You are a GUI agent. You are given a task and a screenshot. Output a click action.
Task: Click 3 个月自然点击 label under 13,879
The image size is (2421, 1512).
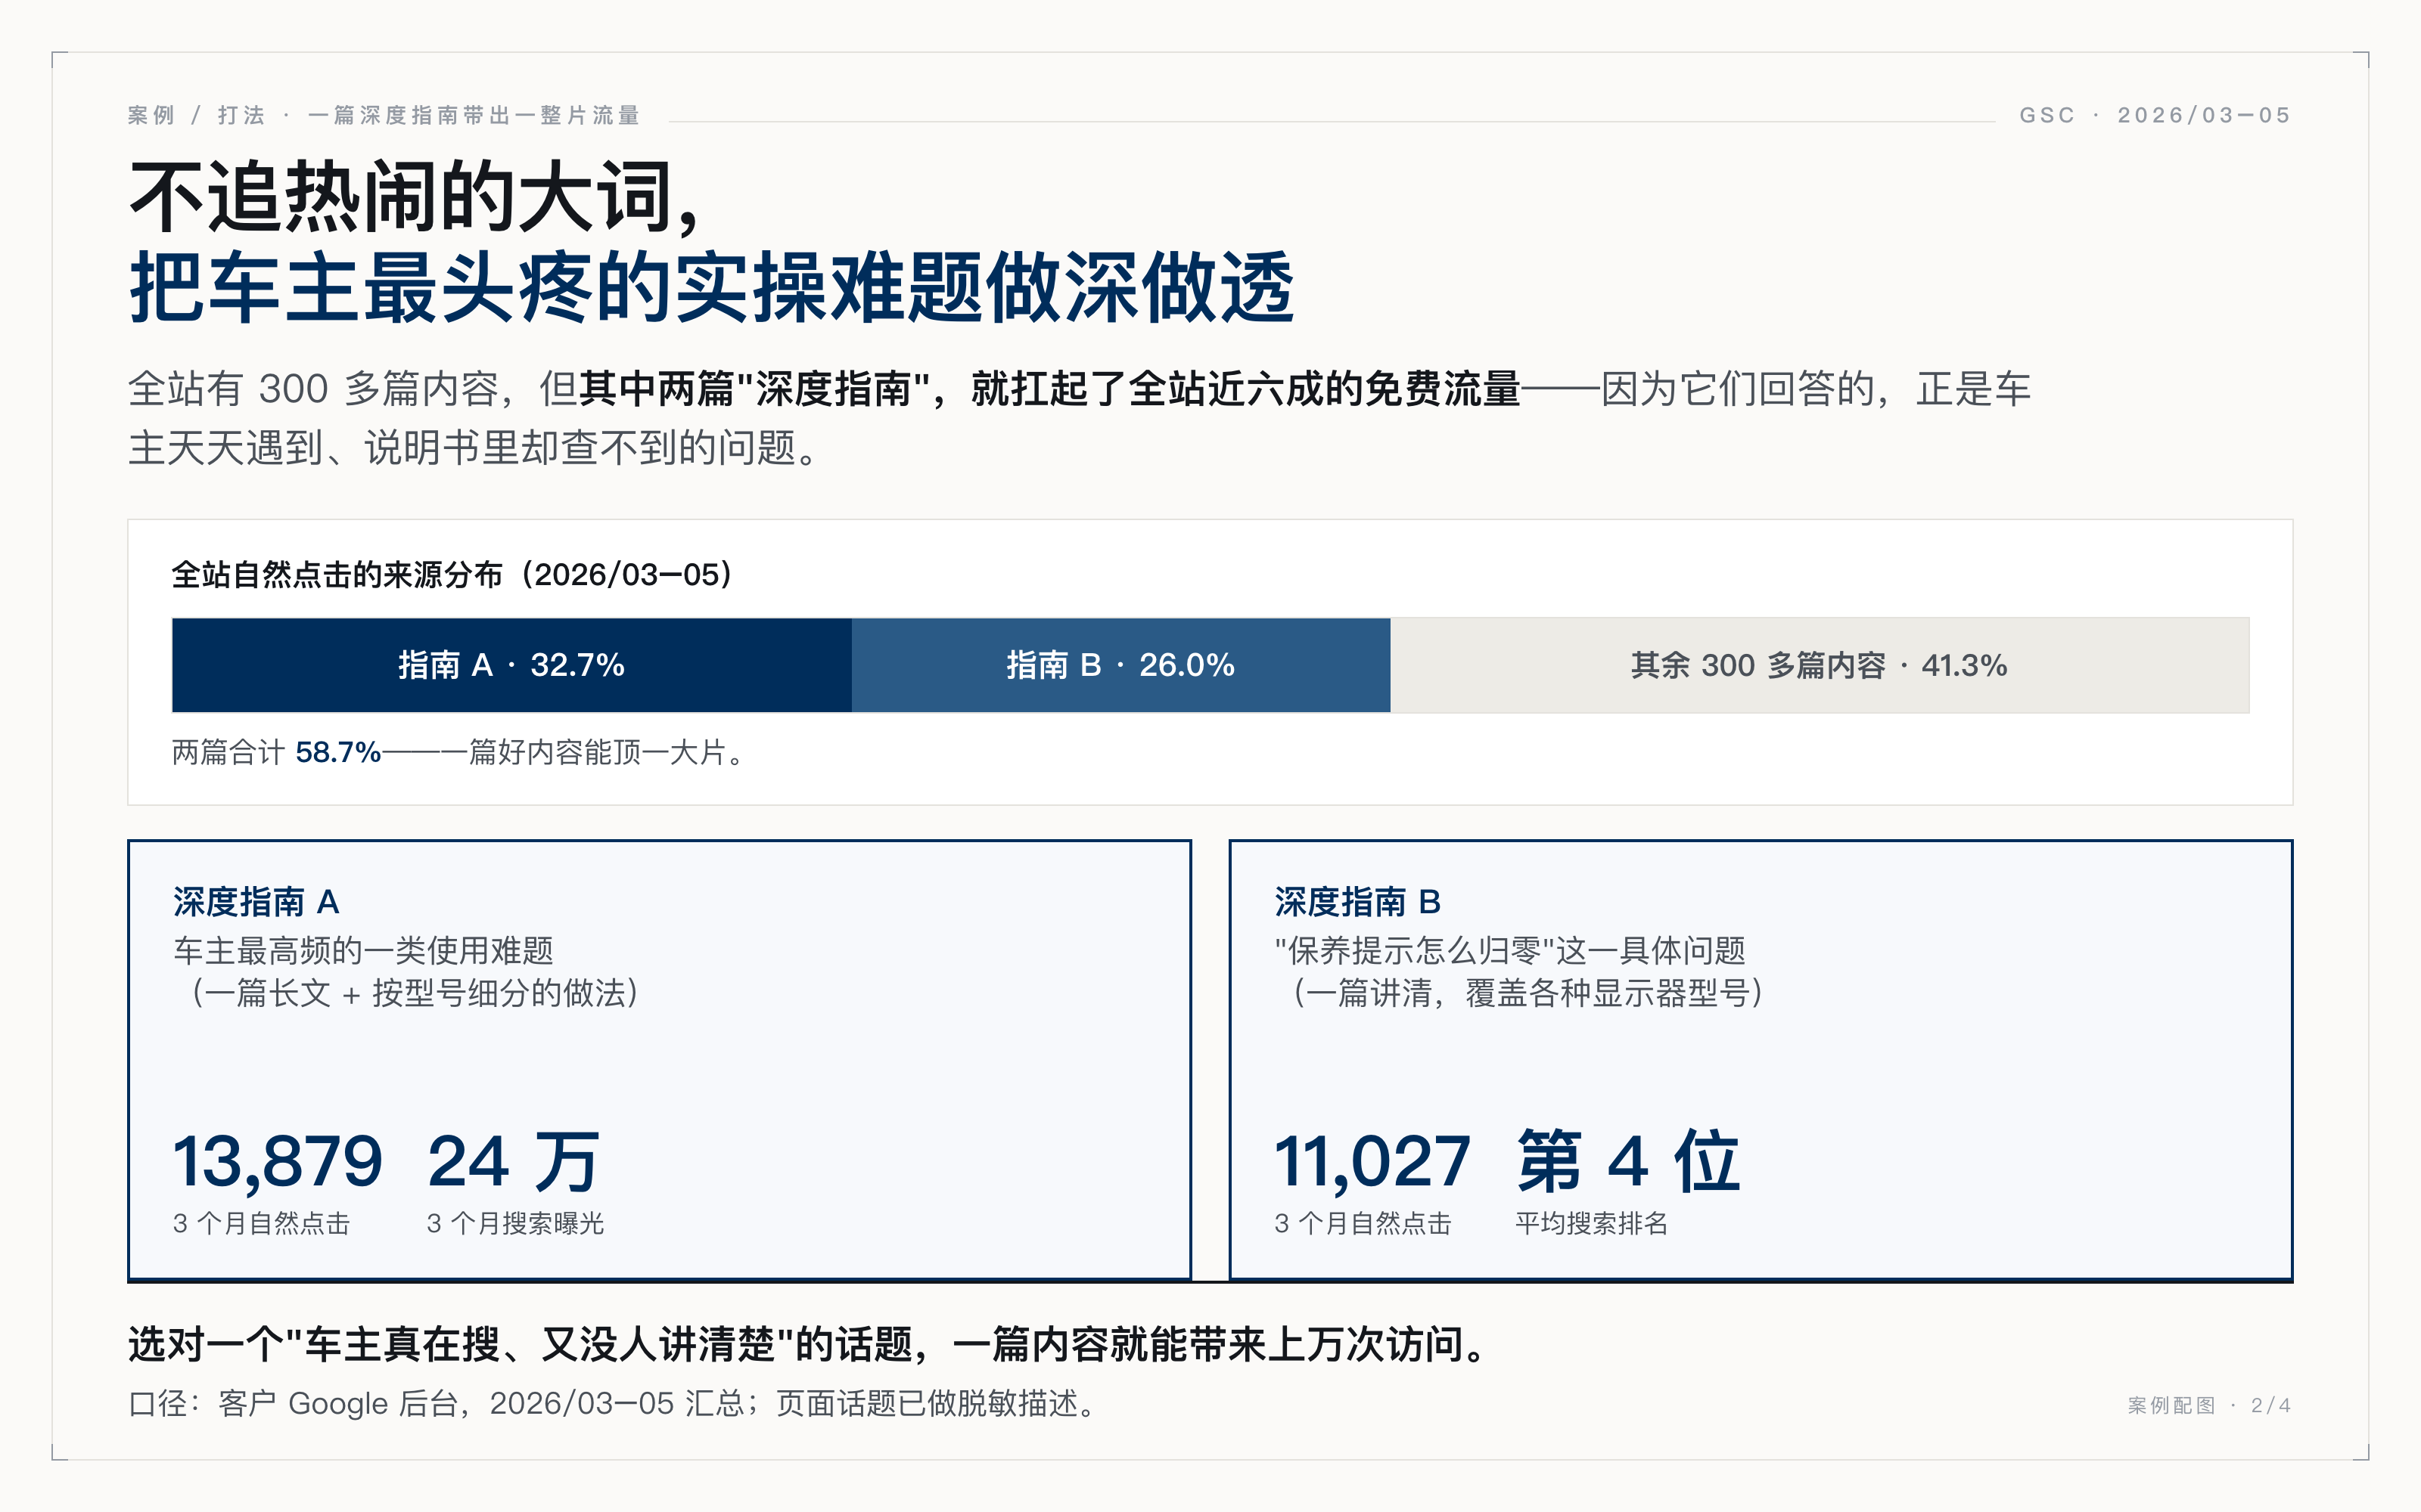[261, 1223]
